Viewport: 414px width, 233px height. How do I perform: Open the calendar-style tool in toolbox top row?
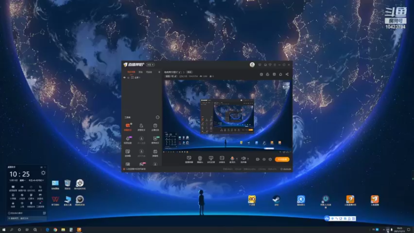point(155,127)
